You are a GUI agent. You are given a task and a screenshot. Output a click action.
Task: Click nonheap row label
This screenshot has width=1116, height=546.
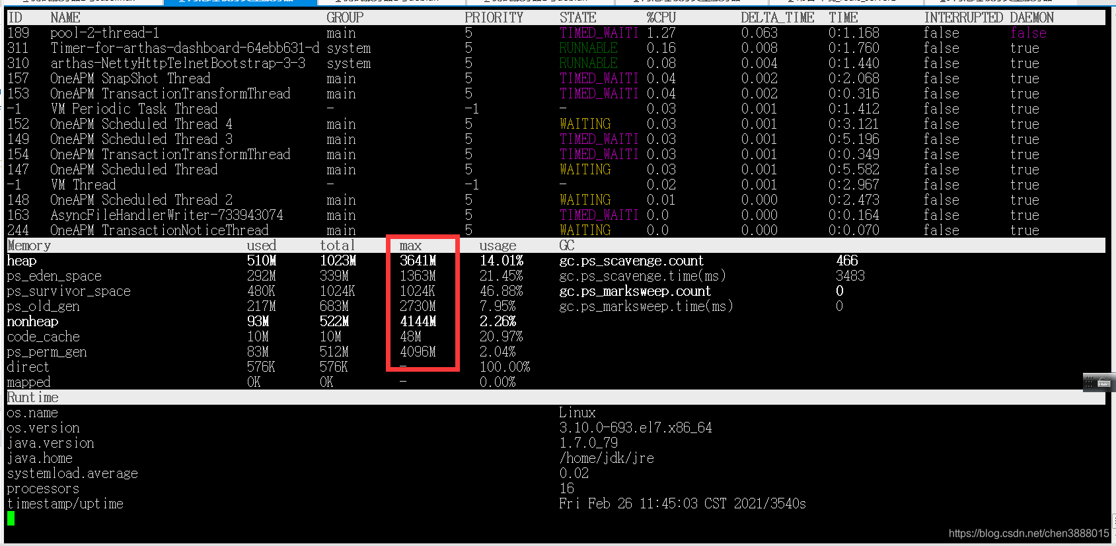tap(32, 322)
